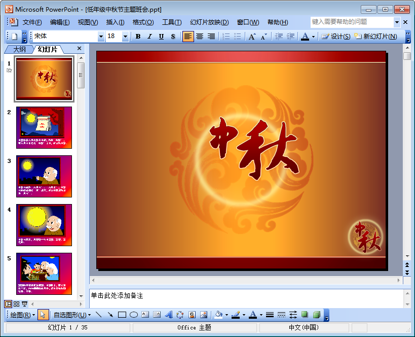The height and width of the screenshot is (337, 415).
Task: Insert a horizontal Text Box
Action: 145,315
